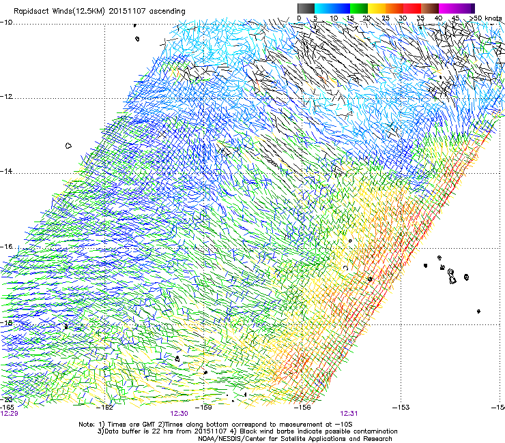The image size is (505, 443).
Task: Click the longitude label '-156'
Action: click(x=302, y=408)
